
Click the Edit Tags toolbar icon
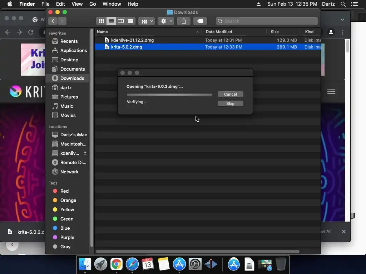click(200, 21)
